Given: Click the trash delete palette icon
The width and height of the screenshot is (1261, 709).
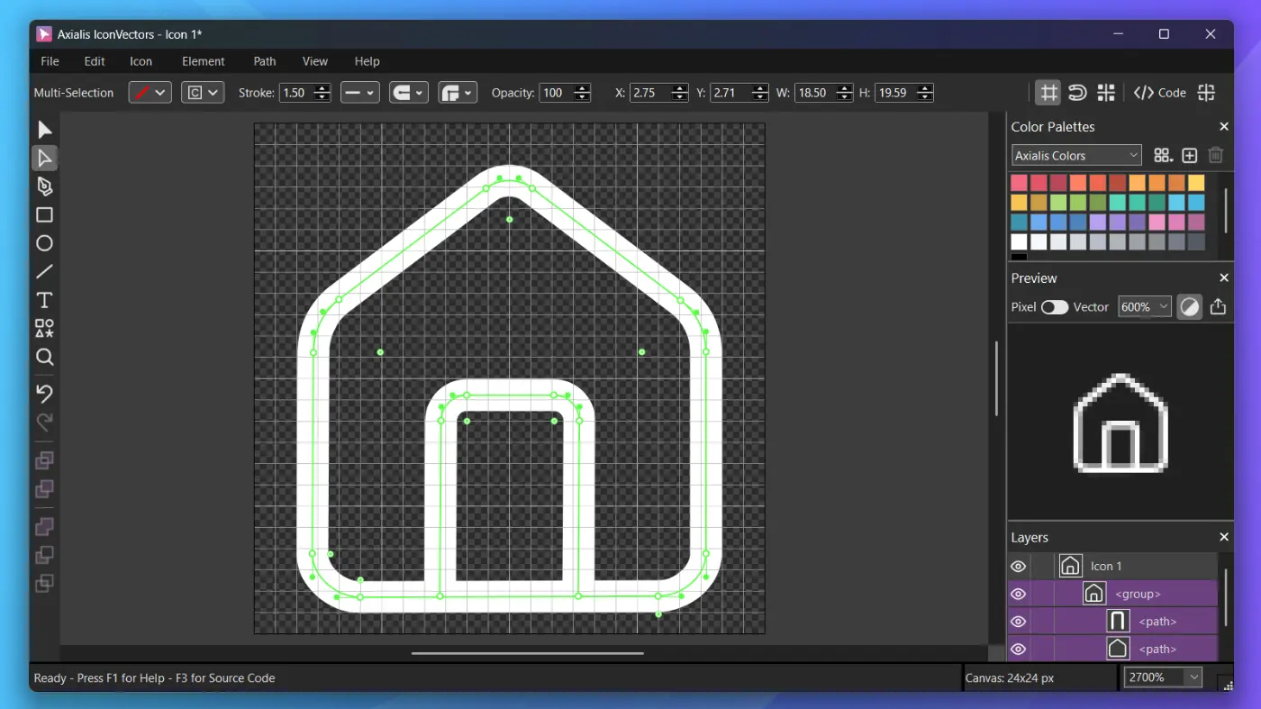Looking at the screenshot, I should click(1216, 155).
